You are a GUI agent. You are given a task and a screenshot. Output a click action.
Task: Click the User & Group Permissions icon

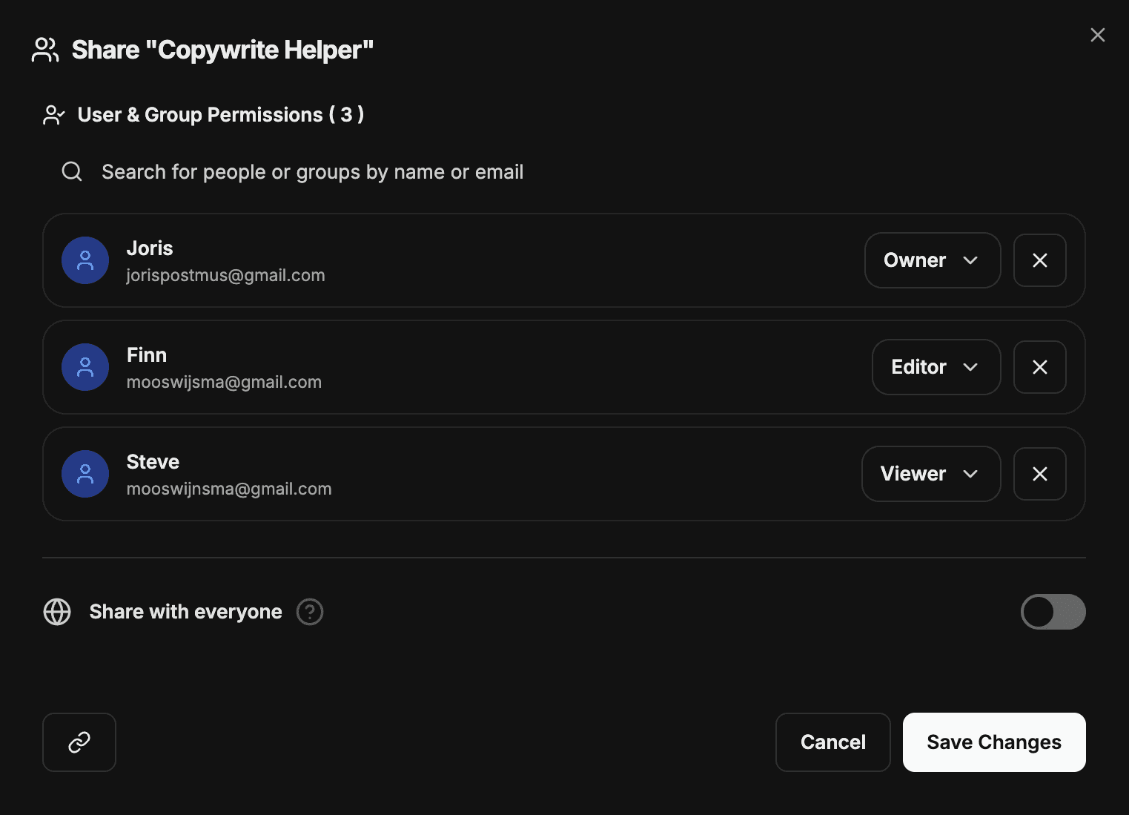tap(54, 115)
